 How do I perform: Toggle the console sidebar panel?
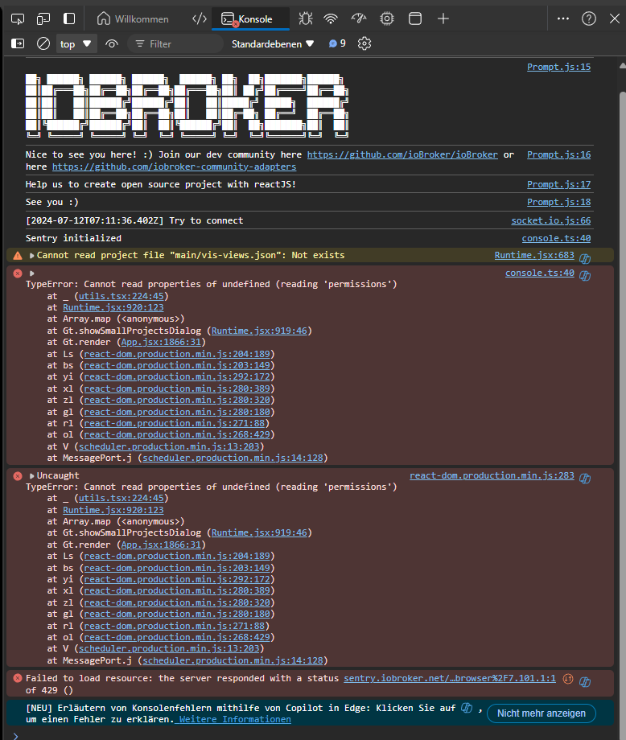[x=18, y=43]
